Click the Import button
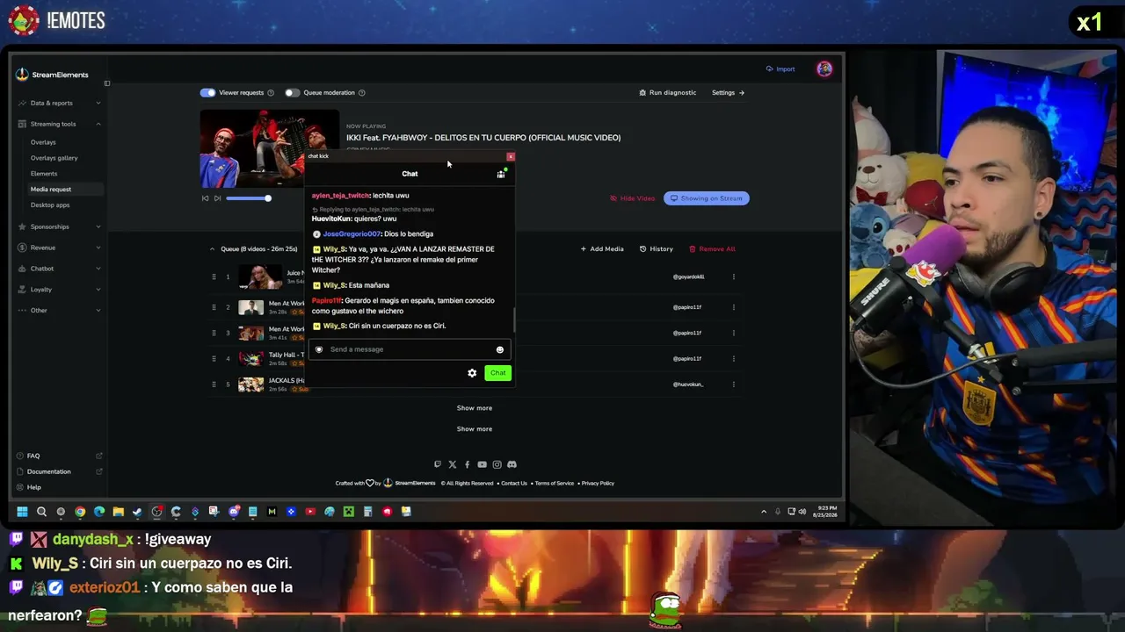Screen dimensions: 1125x632 780,69
